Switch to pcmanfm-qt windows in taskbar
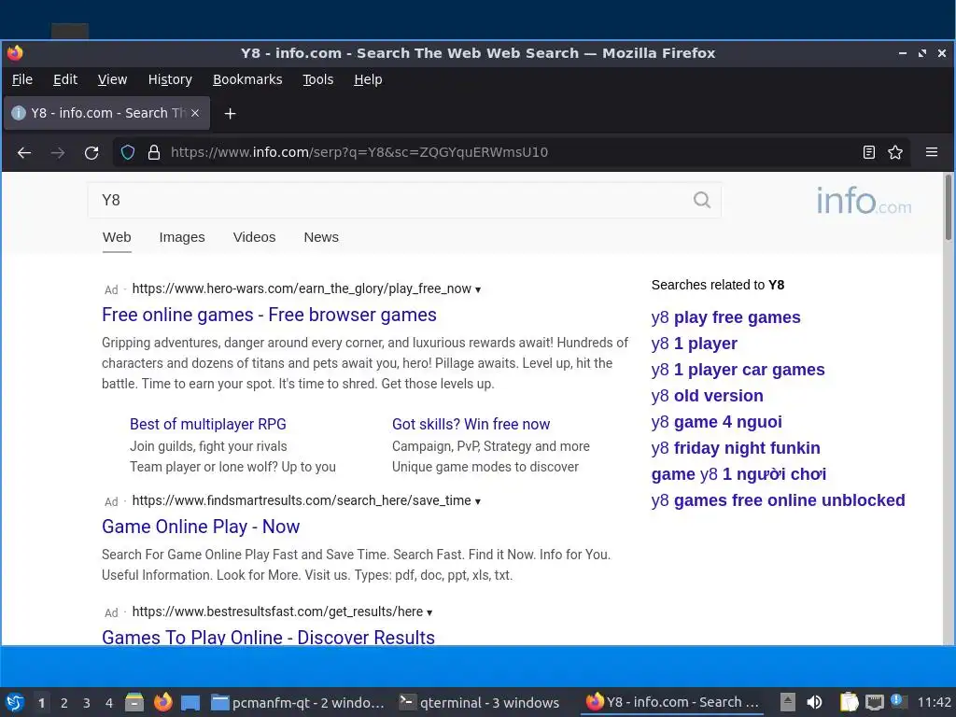Screen dimensions: 956x717 click(298, 702)
